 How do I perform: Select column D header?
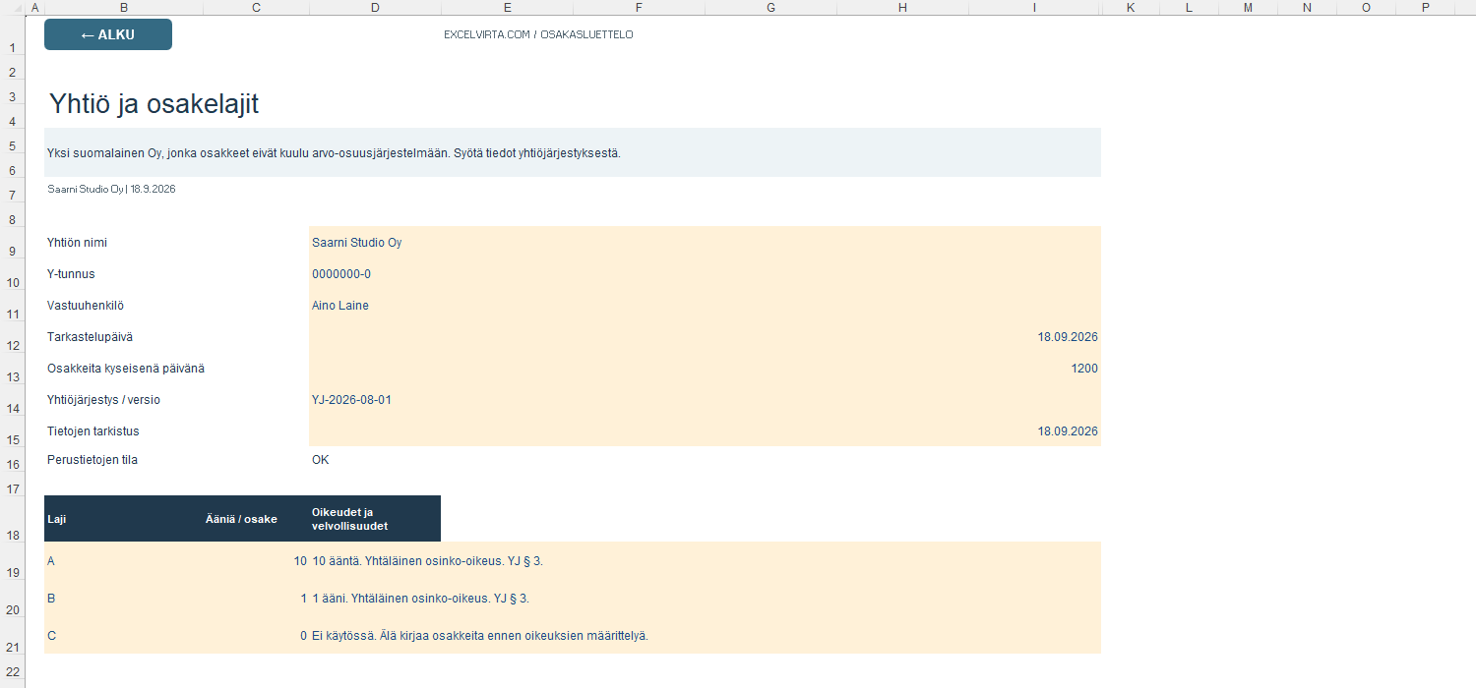coord(375,8)
